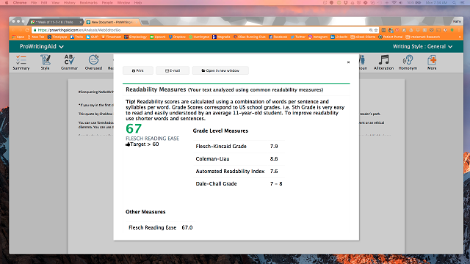Open the New Tab bookmark
This screenshot has height=264, width=470.
[x=36, y=37]
